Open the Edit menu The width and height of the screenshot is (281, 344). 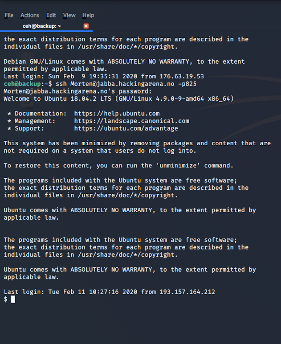[51, 15]
